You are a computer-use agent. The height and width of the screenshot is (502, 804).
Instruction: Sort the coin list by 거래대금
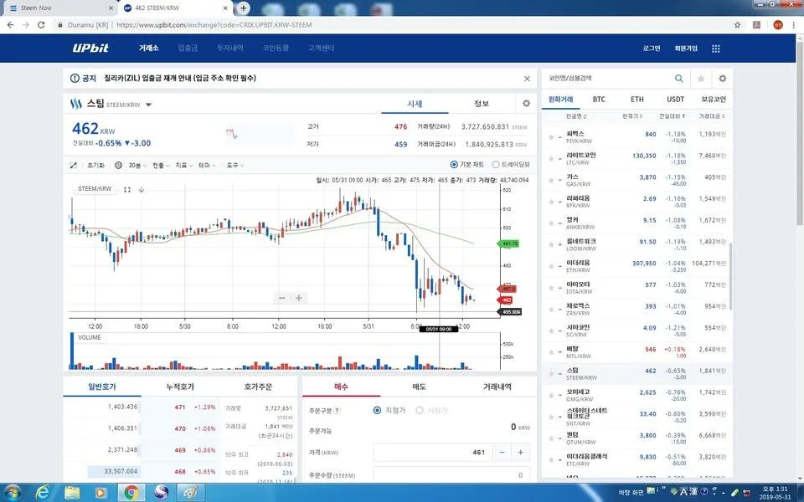click(x=712, y=116)
